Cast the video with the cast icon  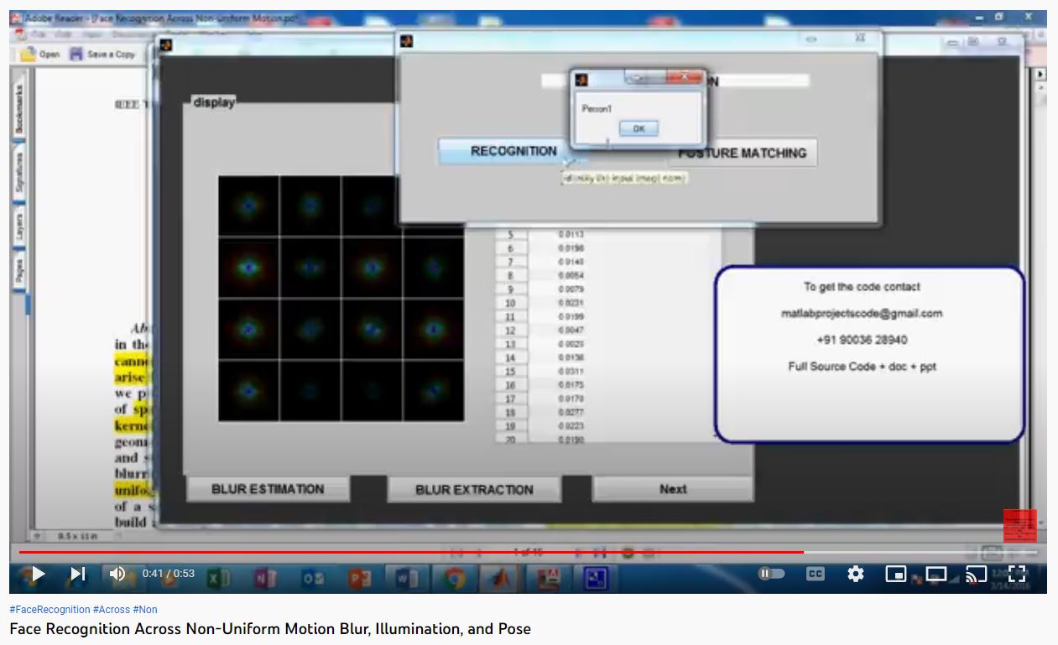tap(976, 574)
